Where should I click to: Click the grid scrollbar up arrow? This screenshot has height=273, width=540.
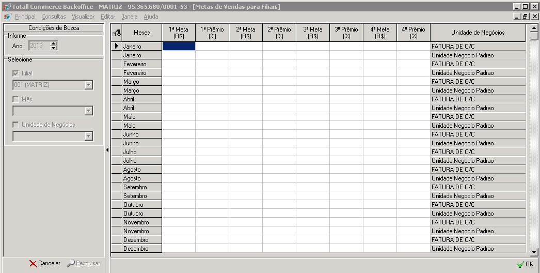point(534,28)
